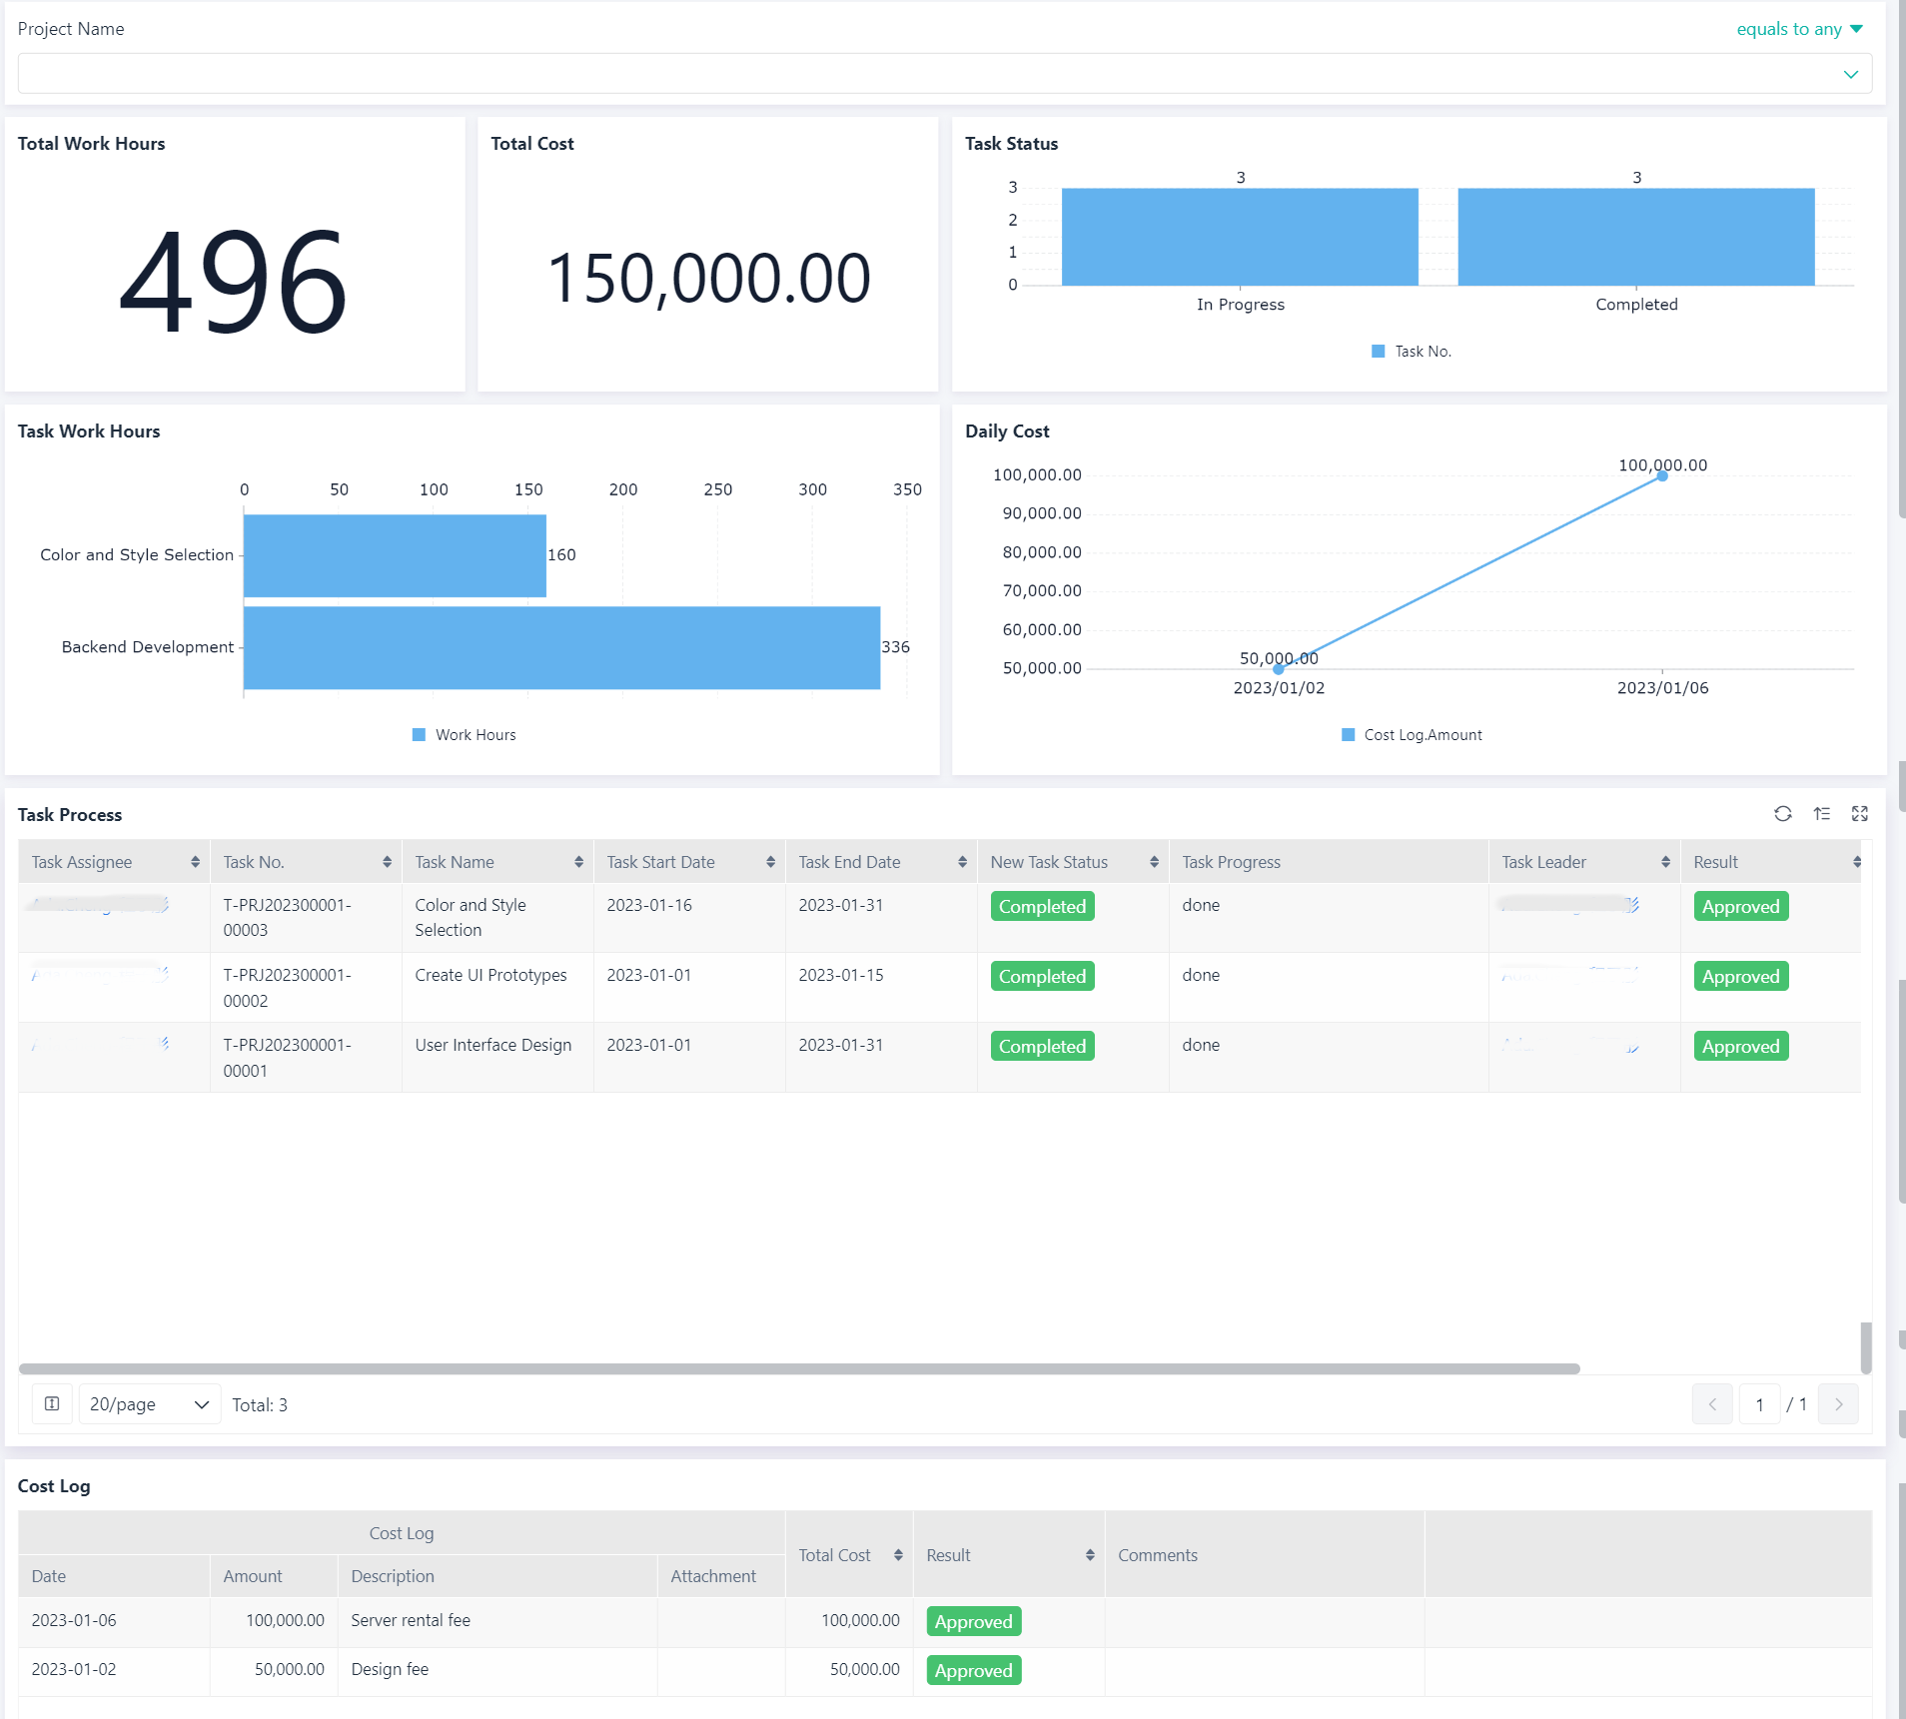This screenshot has width=1906, height=1719.
Task: Click the New Task Status column header
Action: click(1049, 862)
